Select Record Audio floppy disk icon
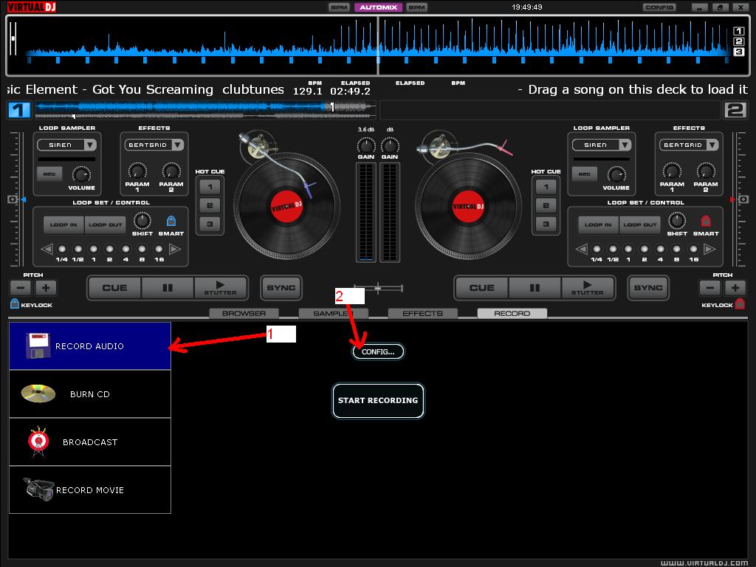Viewport: 756px width, 567px height. click(38, 346)
